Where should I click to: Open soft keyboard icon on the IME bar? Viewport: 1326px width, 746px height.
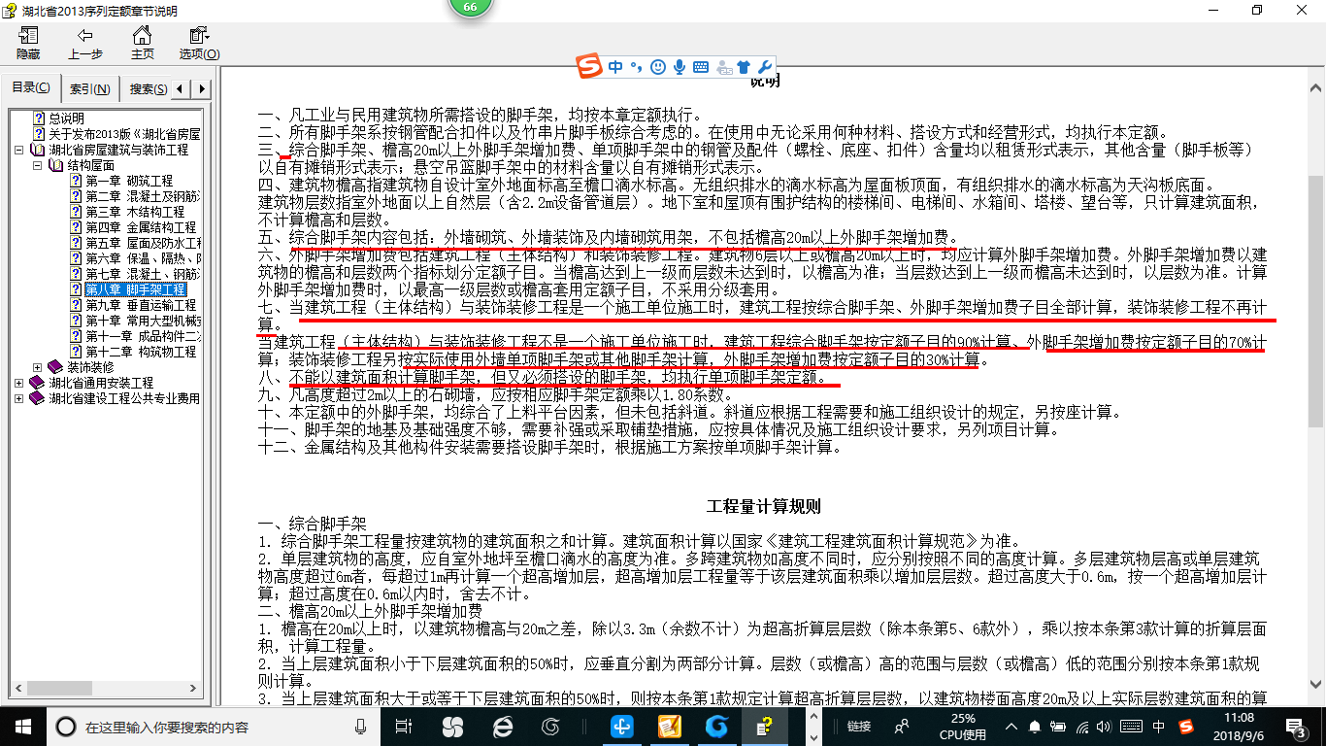pyautogui.click(x=701, y=67)
